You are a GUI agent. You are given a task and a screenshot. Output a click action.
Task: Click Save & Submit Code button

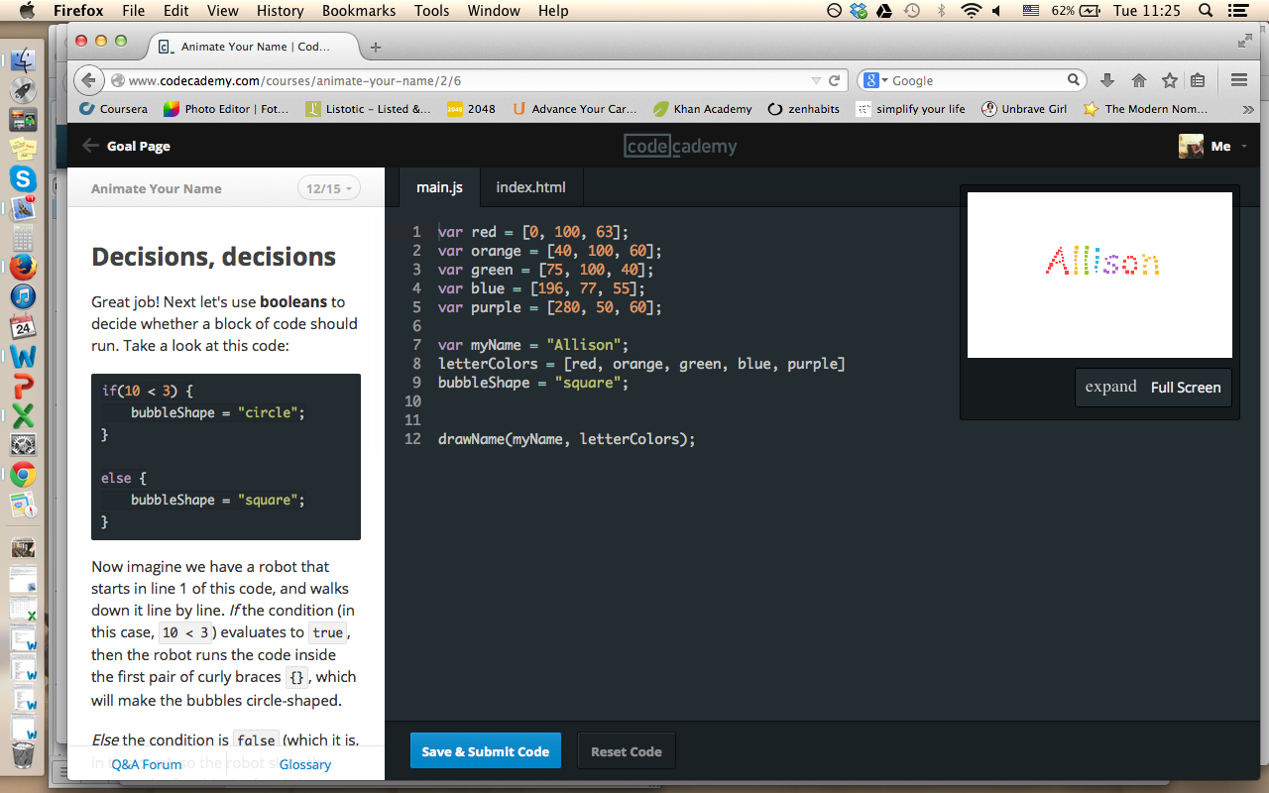coord(486,751)
